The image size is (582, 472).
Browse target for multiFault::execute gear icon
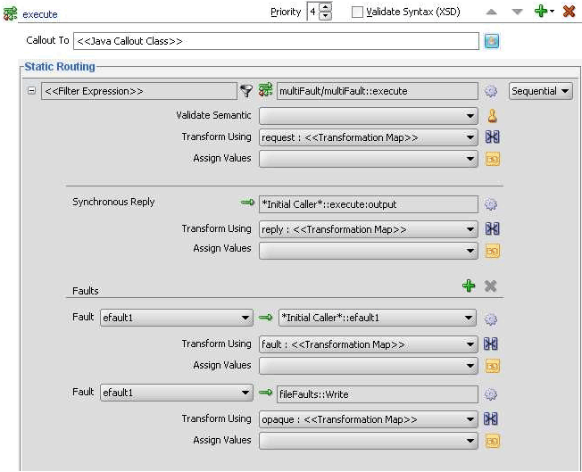[x=491, y=91]
